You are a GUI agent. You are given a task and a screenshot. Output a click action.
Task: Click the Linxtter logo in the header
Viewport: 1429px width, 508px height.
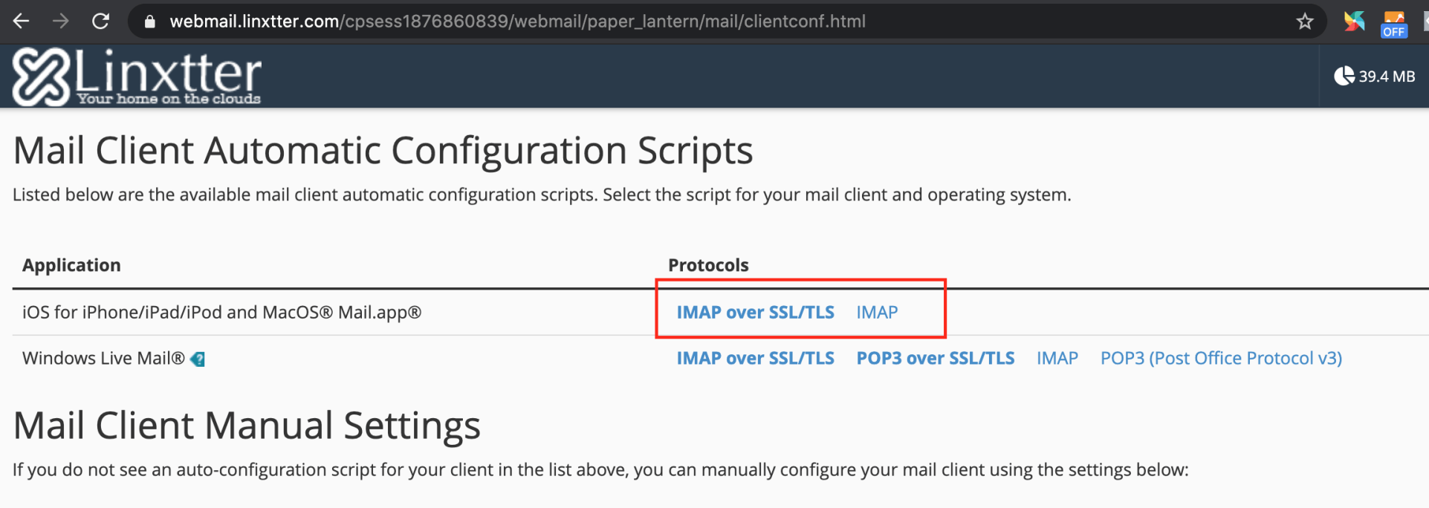pyautogui.click(x=137, y=76)
